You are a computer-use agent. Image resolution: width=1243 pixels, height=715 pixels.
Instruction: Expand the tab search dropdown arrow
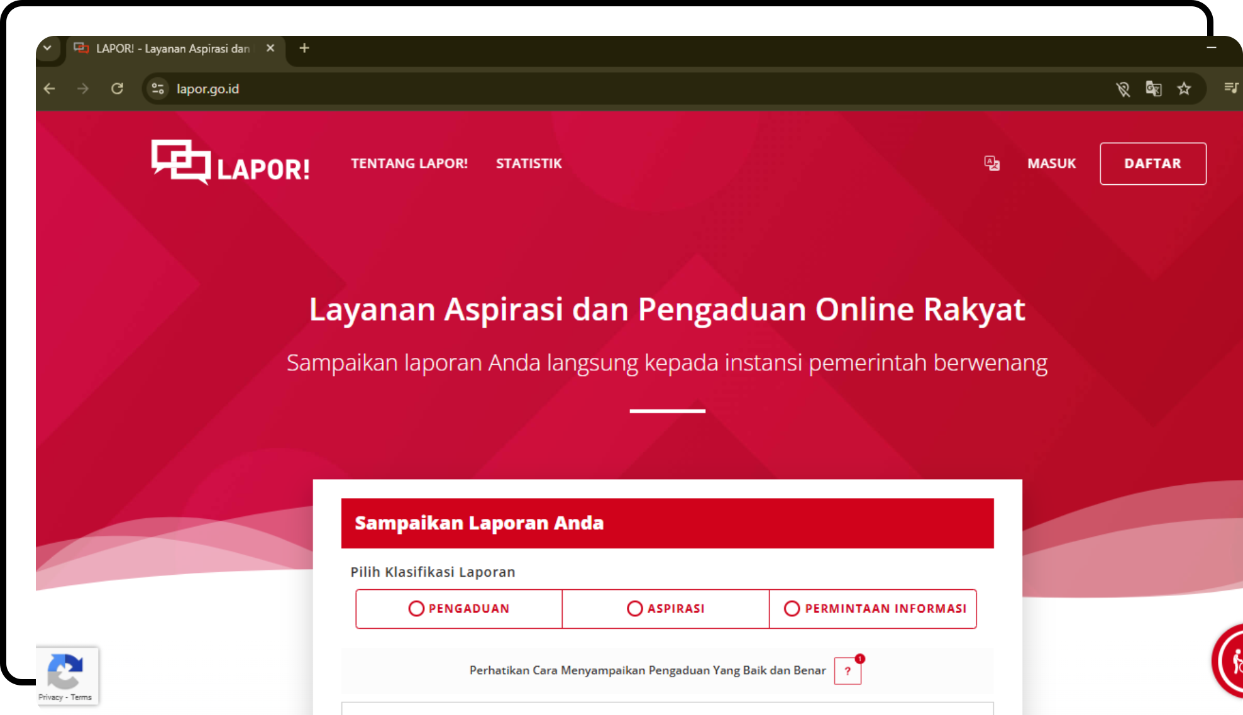pos(48,48)
